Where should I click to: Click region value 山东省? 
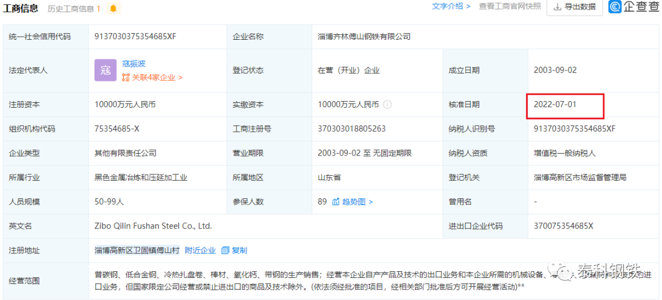(x=329, y=178)
